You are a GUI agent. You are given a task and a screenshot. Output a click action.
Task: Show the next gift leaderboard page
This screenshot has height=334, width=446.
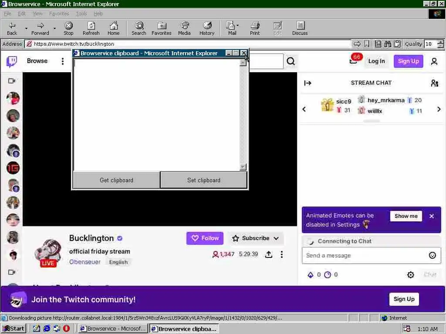(439, 109)
